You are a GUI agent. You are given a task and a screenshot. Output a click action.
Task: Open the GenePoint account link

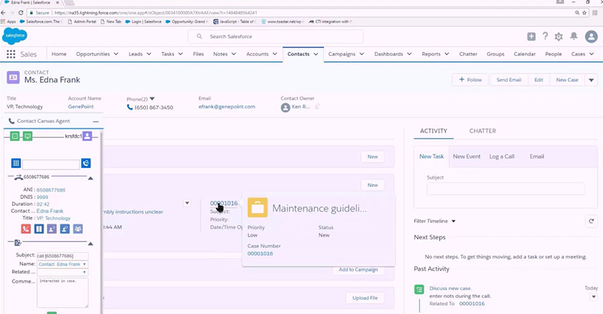coord(81,107)
